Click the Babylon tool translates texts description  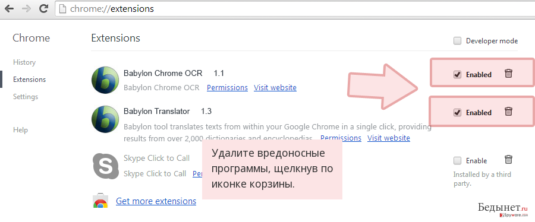click(x=278, y=132)
